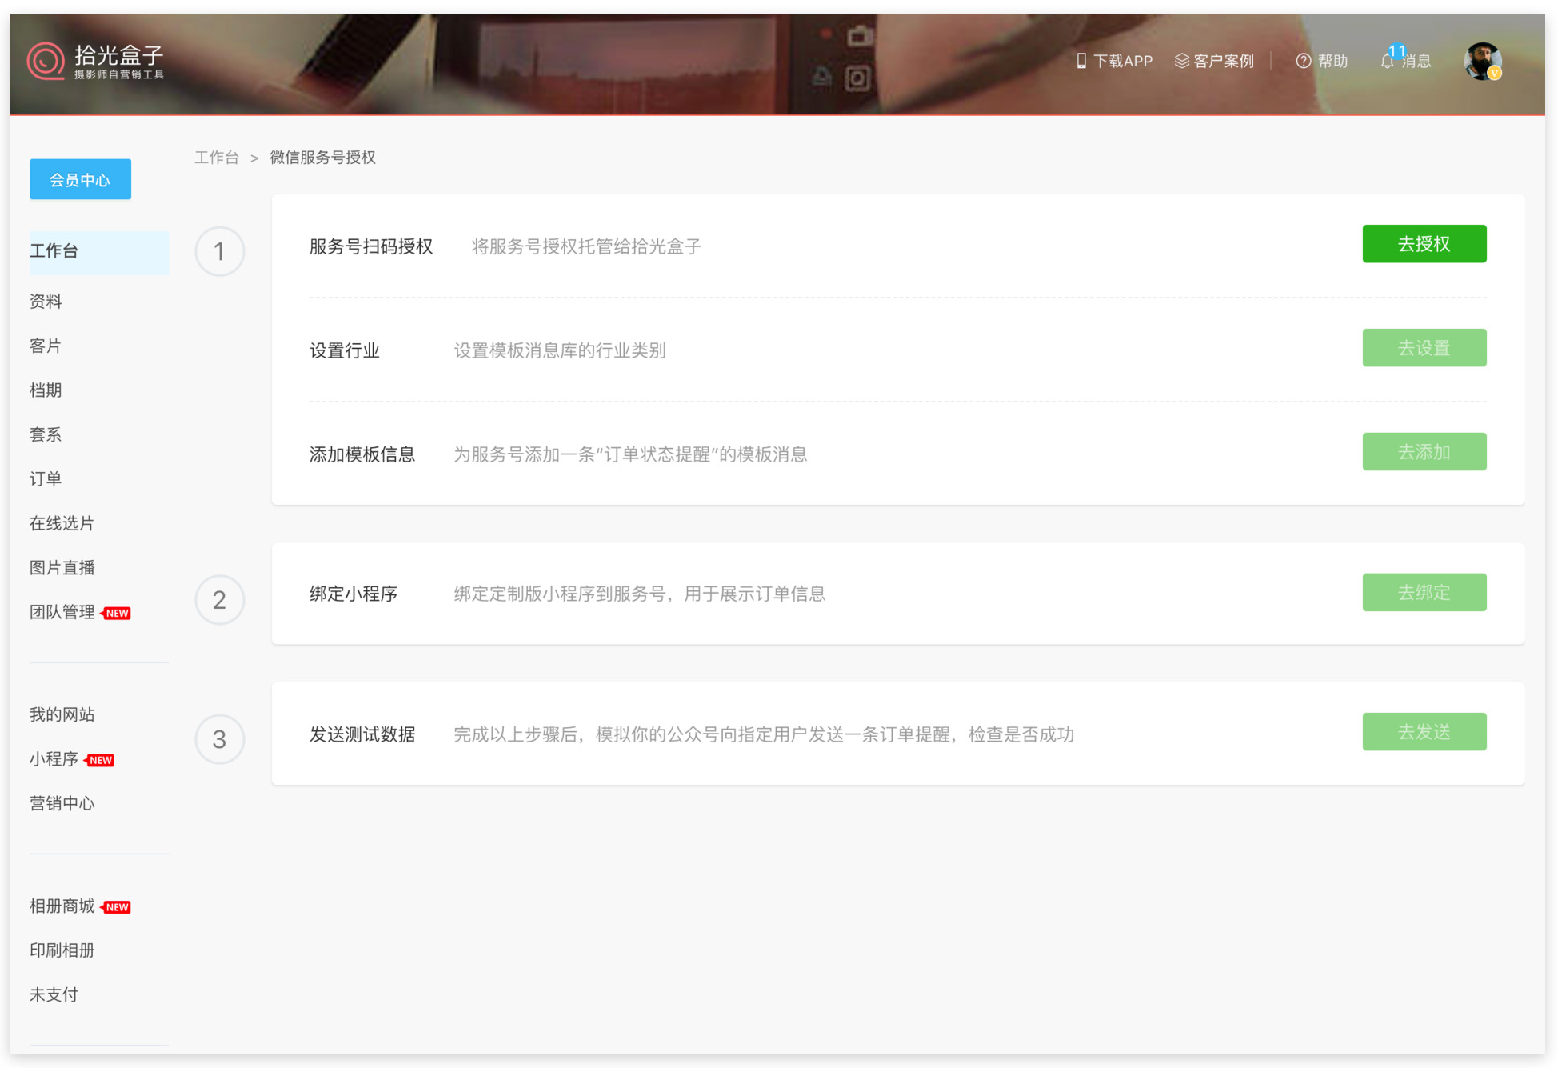This screenshot has height=1068, width=1558.
Task: Open the 消息 notification bell
Action: 1388,61
